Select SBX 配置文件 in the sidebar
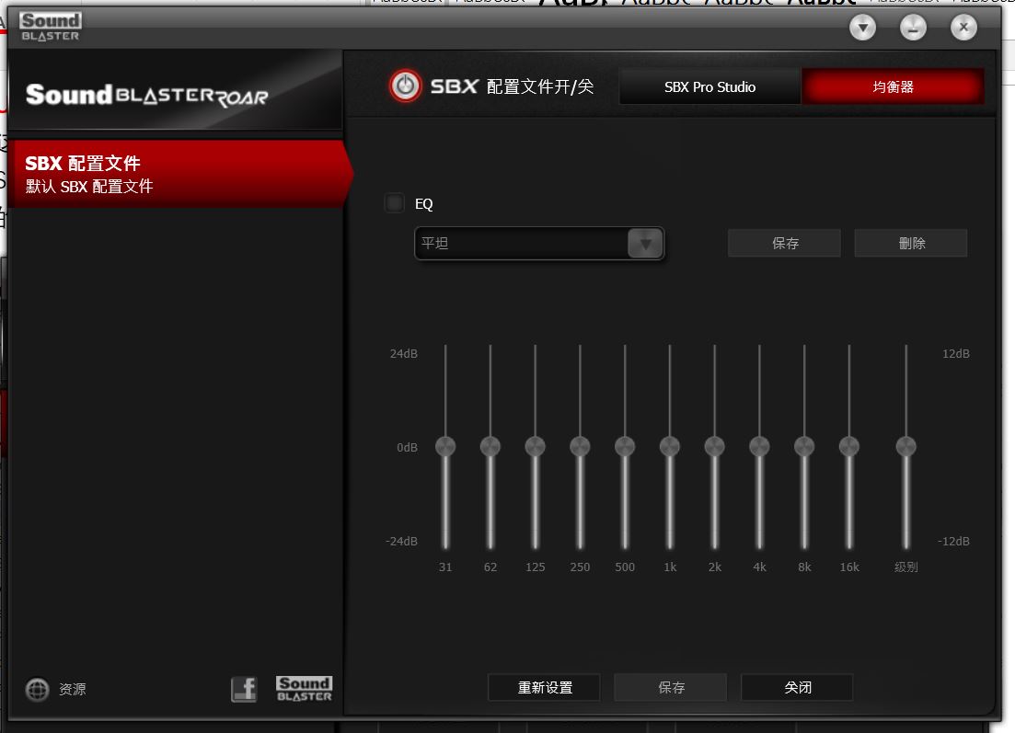Screen dimensions: 1015x733 click(x=180, y=174)
